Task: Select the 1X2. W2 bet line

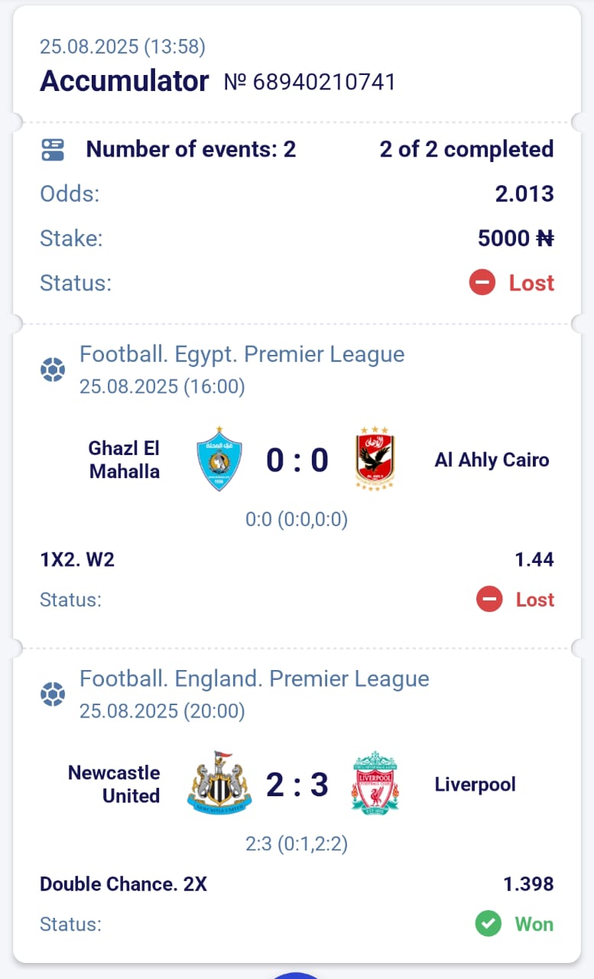Action: [x=77, y=560]
